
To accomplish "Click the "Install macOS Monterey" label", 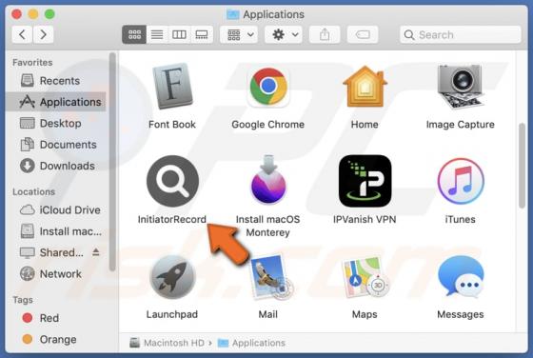I will click(x=268, y=226).
